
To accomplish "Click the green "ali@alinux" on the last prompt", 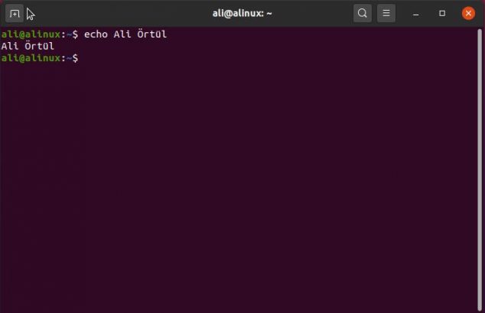I will [31, 58].
